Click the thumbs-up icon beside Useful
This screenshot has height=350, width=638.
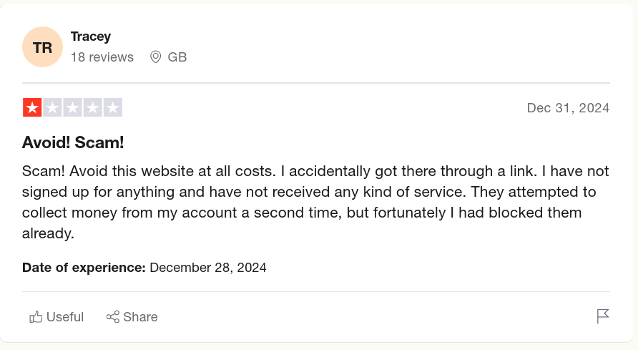tap(36, 317)
